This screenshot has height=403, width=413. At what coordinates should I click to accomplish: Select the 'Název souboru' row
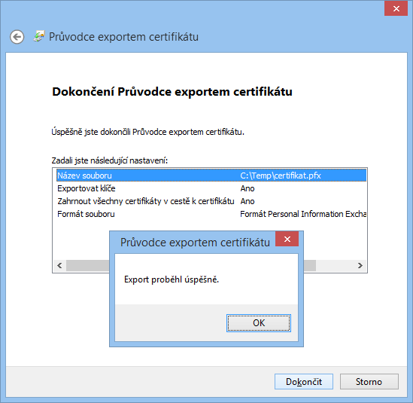pos(211,176)
